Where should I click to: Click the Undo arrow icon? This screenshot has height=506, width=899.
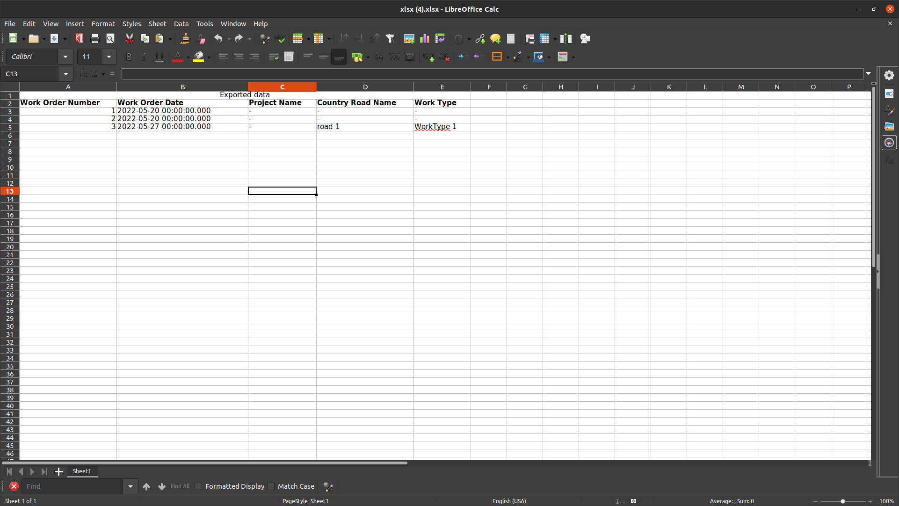pos(218,39)
